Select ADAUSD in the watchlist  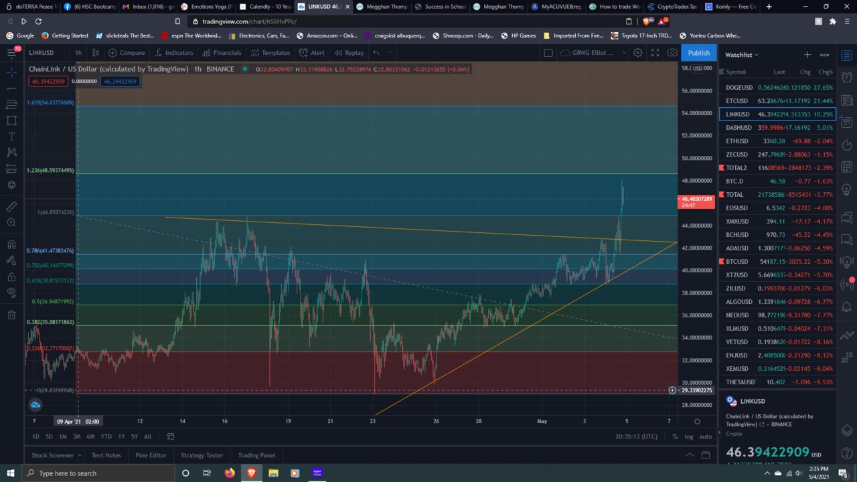(x=777, y=248)
